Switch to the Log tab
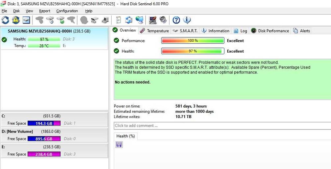This screenshot has width=331, height=169. [x=240, y=31]
